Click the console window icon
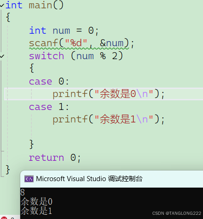203x219 pixels. coord(29,179)
